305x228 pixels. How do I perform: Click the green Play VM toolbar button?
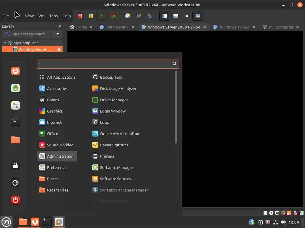(x=102, y=16)
